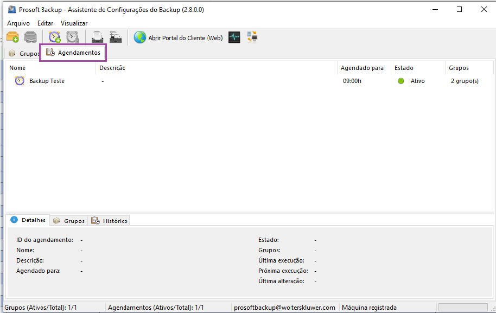Open the Visualizar menu
Screen dimensions: 496x313
[74, 23]
